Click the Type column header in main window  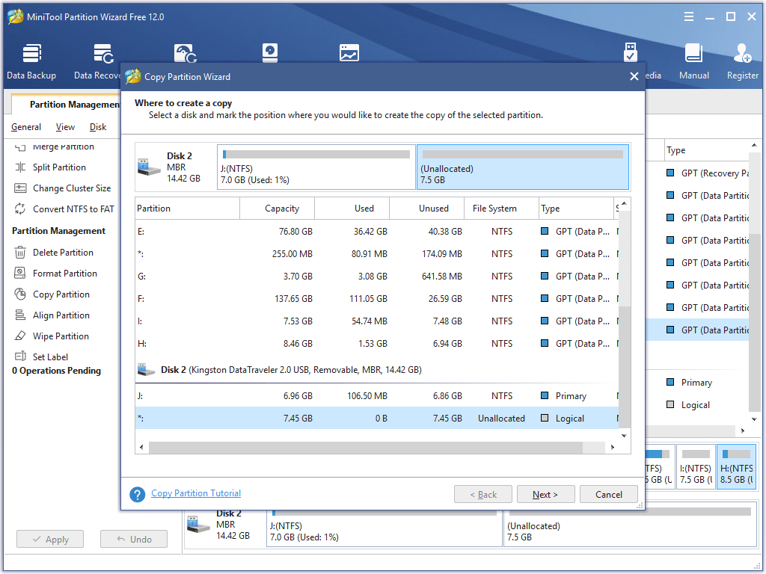[706, 150]
